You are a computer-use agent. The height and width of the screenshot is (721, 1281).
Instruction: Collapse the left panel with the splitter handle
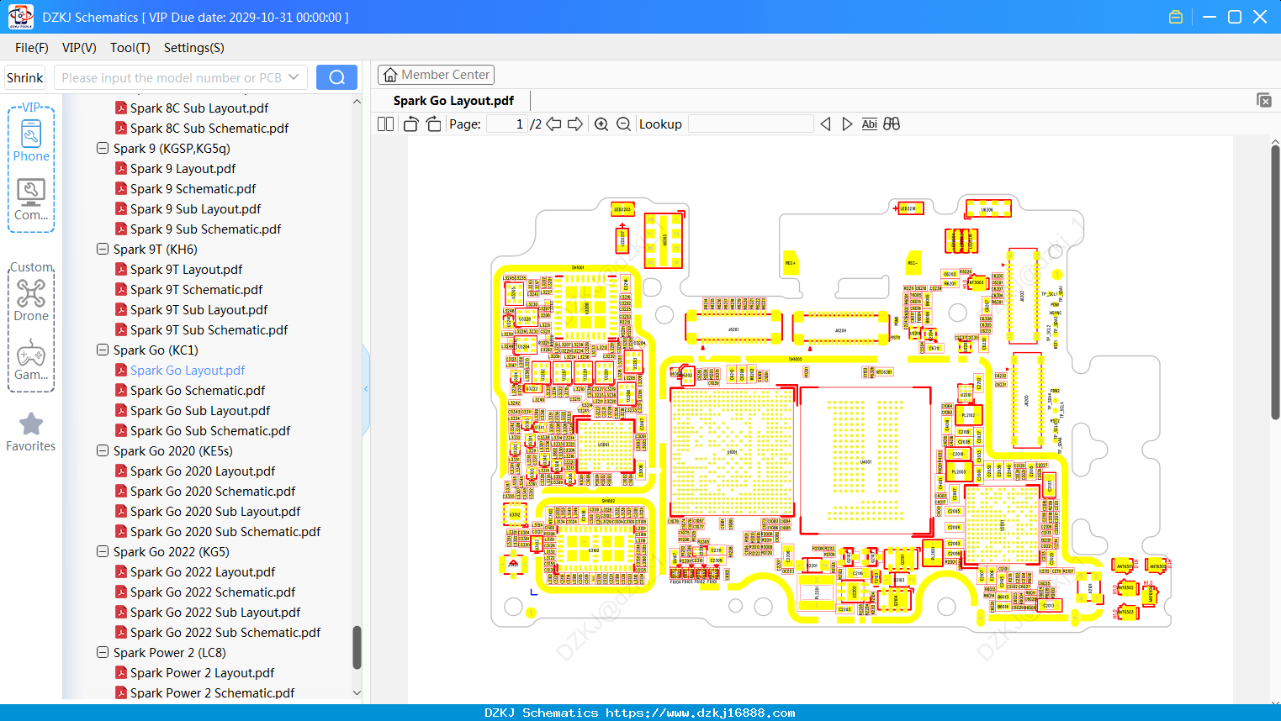(366, 388)
